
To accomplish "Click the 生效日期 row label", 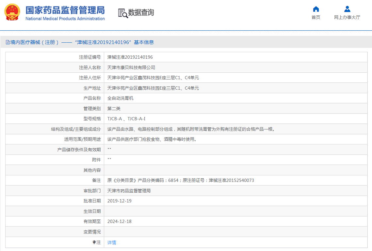I will [92, 211].
